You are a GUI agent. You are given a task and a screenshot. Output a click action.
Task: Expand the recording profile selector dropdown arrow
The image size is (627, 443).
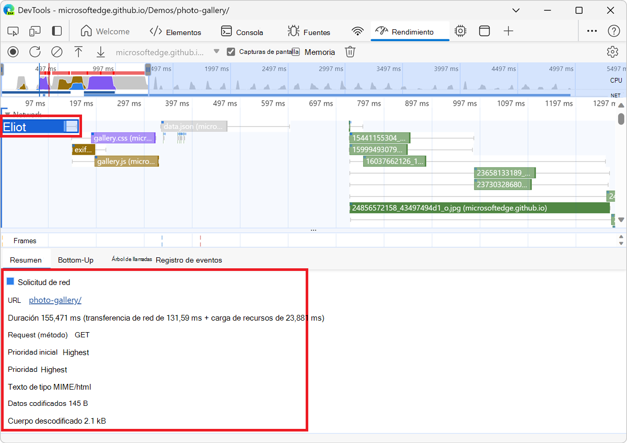coord(216,52)
